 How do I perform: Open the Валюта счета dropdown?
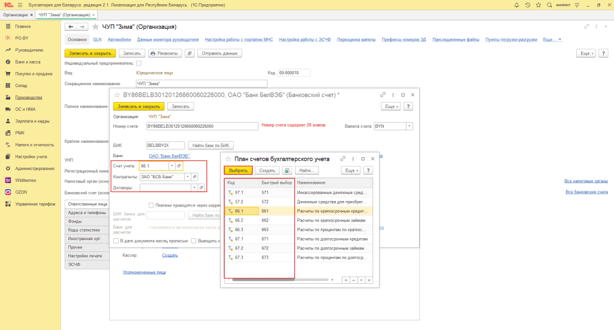[410, 127]
